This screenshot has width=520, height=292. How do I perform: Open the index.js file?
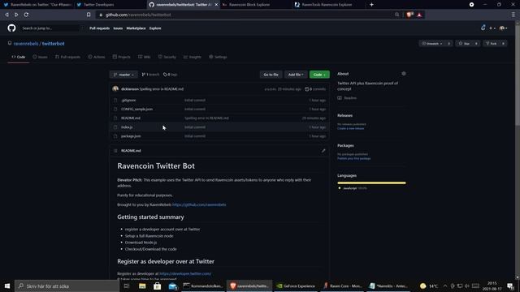point(127,127)
